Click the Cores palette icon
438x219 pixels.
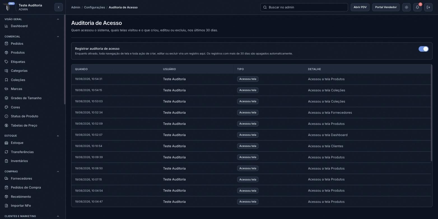click(6, 107)
